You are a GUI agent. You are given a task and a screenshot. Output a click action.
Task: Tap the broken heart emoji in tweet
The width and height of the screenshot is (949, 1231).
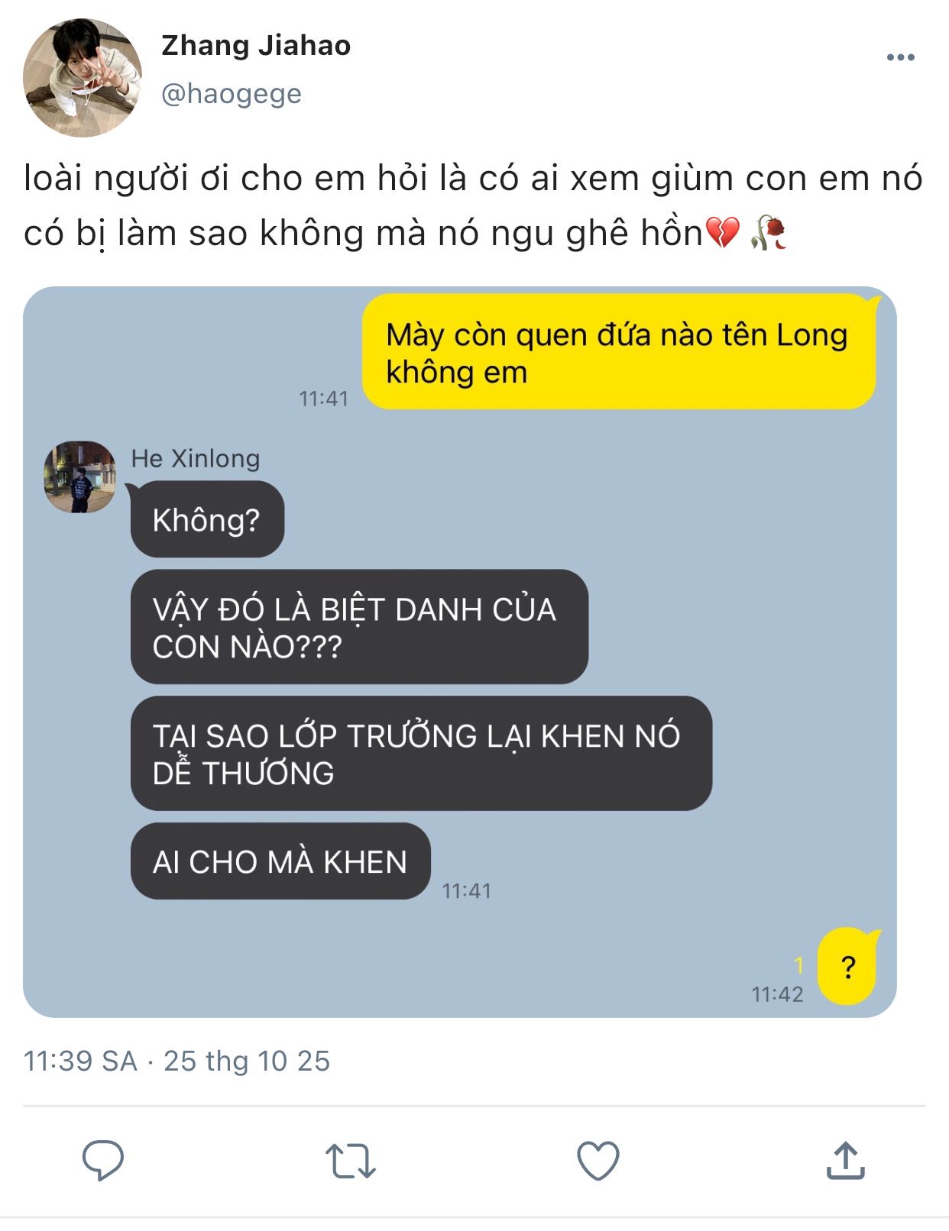722,233
